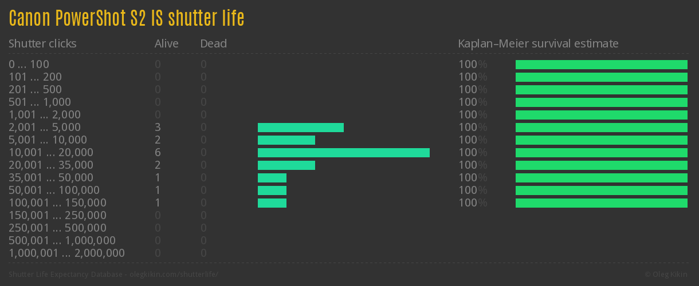This screenshot has height=286, width=699.
Task: Select the 0 … 100 range label
Action: (29, 65)
